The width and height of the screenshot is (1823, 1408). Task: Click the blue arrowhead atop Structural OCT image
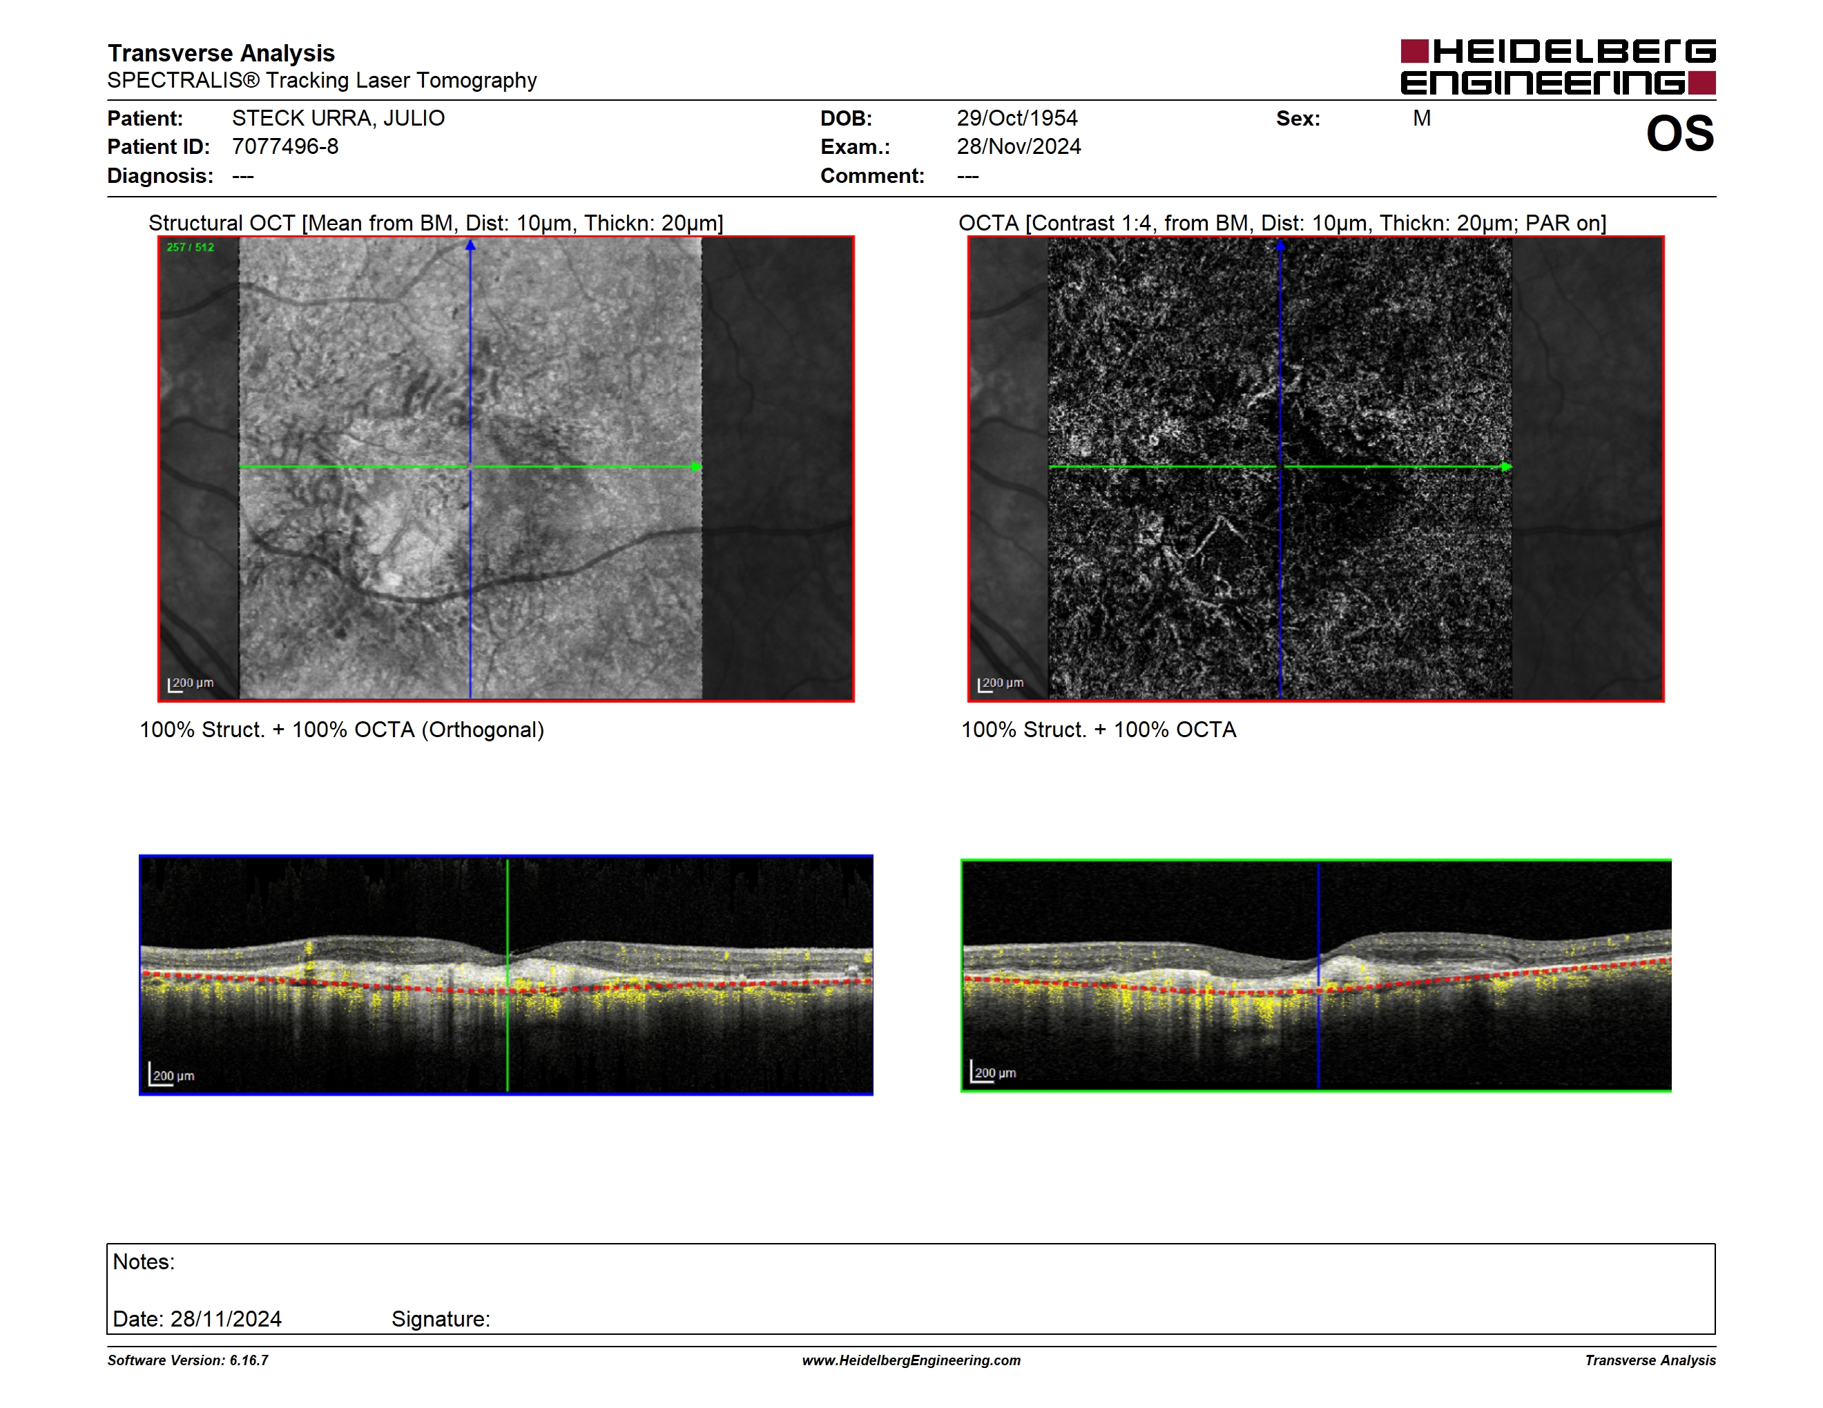tap(471, 245)
